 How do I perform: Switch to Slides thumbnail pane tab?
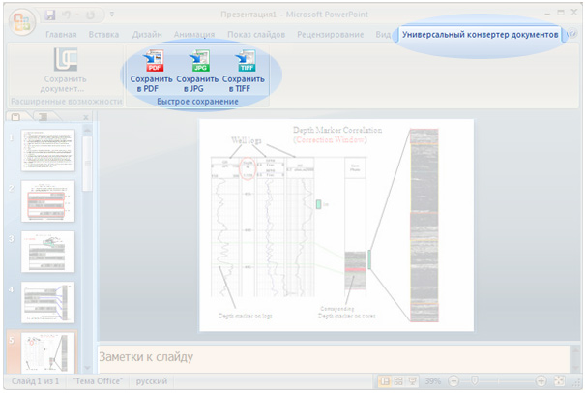tap(15, 117)
